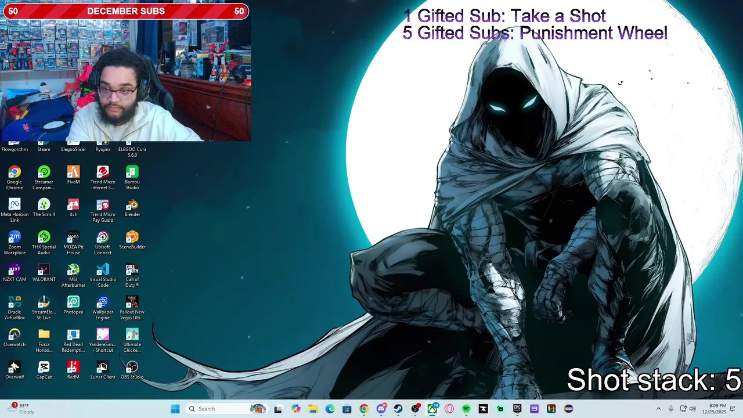Select the Call of Duty desktop icon

[132, 275]
